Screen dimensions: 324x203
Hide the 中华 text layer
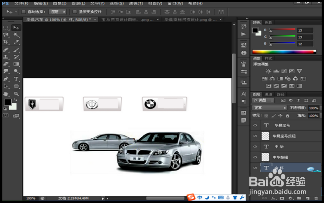click(x=255, y=146)
